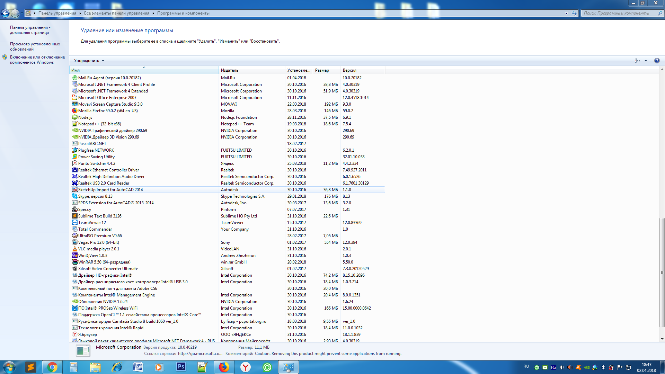Select the WinRAR 5.50 program entry

tap(104, 262)
